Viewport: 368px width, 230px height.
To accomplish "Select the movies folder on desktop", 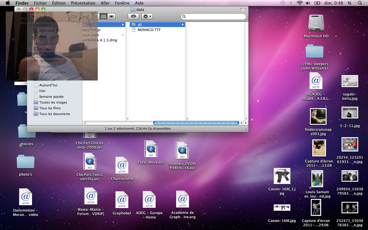I will click(x=27, y=131).
